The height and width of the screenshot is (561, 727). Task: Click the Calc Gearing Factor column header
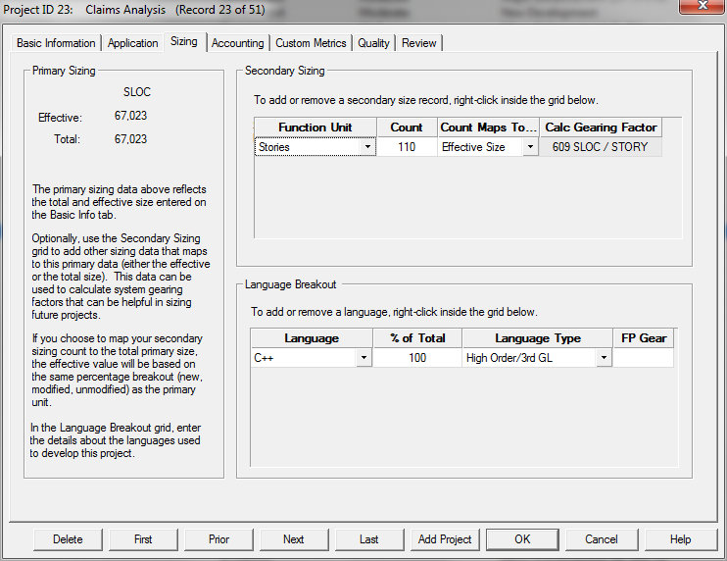601,127
